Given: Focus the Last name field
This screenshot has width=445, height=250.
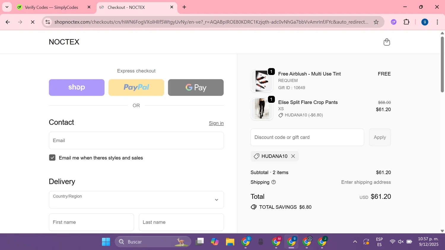Looking at the screenshot, I should pyautogui.click(x=181, y=222).
